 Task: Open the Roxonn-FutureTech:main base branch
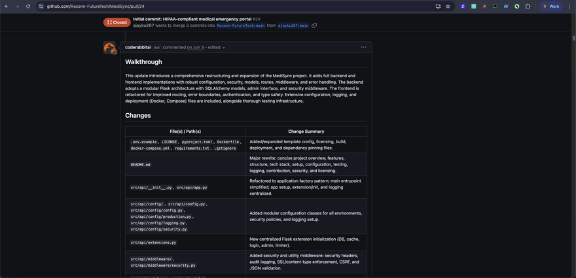[x=241, y=26]
